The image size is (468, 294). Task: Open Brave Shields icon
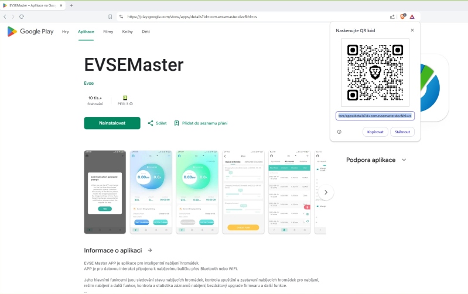tap(402, 17)
